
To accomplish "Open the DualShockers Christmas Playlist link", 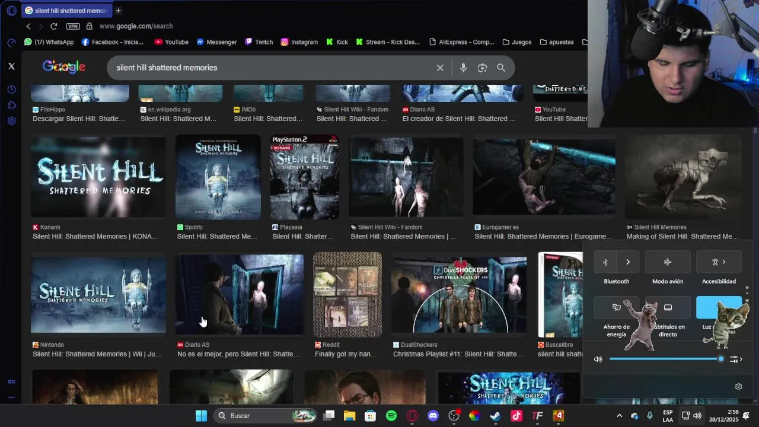I will pos(458,354).
